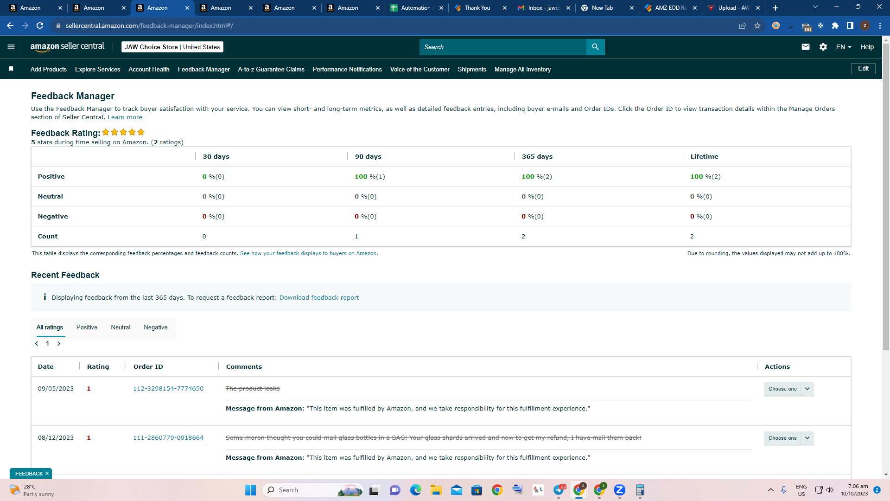Go back with the browser back arrow

(10, 26)
